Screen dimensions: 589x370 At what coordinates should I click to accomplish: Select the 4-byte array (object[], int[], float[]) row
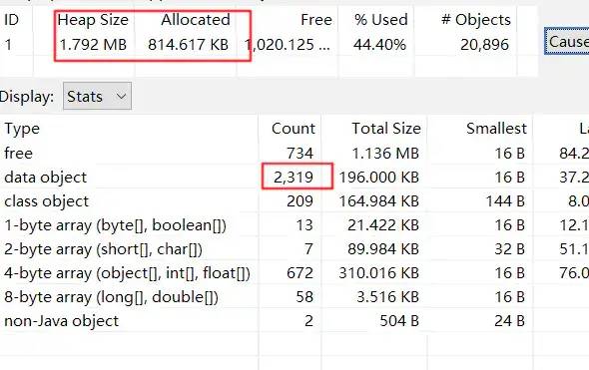click(294, 273)
